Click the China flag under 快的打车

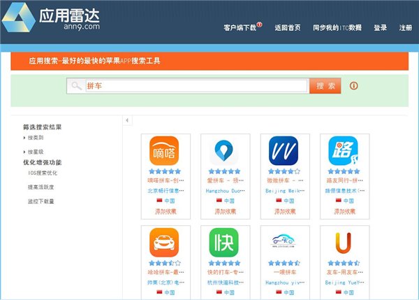[219, 292]
